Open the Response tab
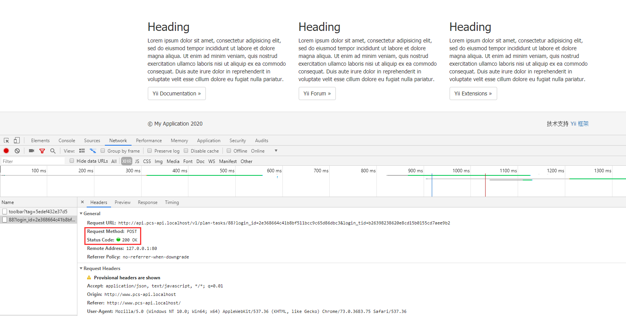The image size is (626, 316). pos(147,202)
